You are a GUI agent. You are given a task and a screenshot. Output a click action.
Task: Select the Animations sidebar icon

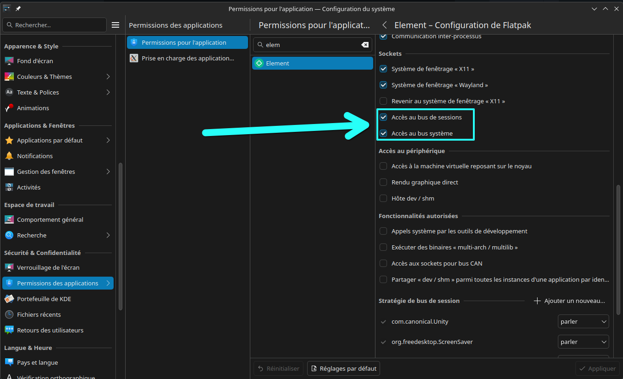click(x=9, y=108)
